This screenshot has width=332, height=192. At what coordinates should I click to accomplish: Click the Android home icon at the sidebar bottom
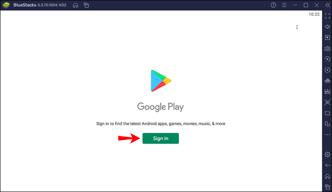(327, 176)
